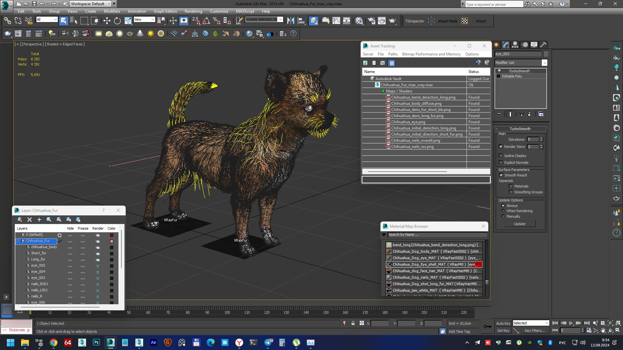This screenshot has height=350, width=623.
Task: Toggle Angle Snap icon
Action: click(206, 21)
